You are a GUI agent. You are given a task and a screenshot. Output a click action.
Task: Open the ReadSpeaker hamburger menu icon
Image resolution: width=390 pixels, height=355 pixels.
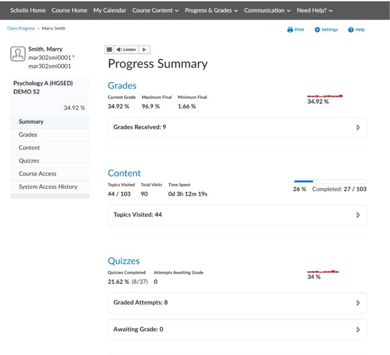click(109, 50)
